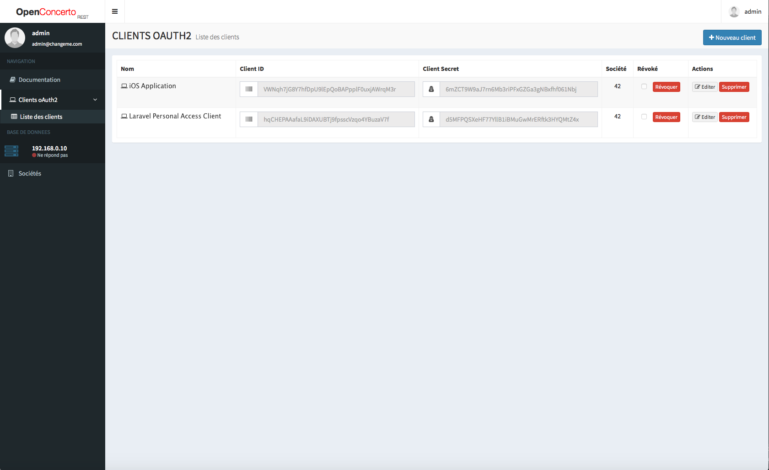Click the Clients oAuth2 laptop icon
Viewport: 769px width, 470px height.
13,100
